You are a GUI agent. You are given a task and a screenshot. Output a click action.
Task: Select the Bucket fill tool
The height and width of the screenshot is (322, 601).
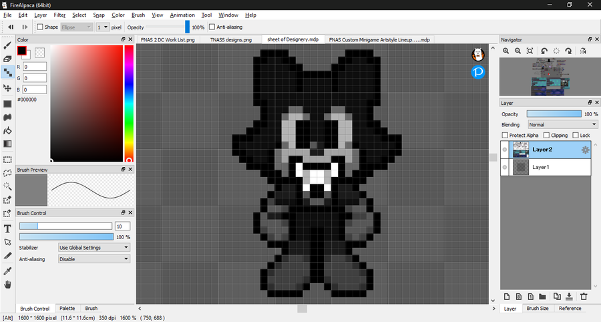pyautogui.click(x=7, y=131)
